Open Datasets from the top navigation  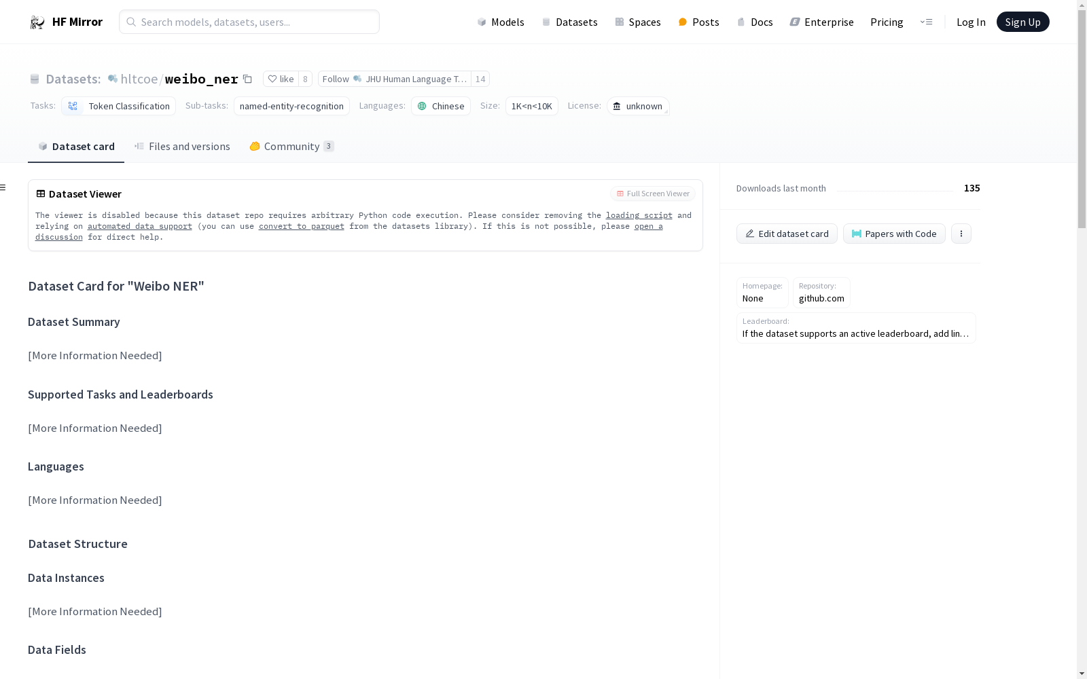coord(569,22)
